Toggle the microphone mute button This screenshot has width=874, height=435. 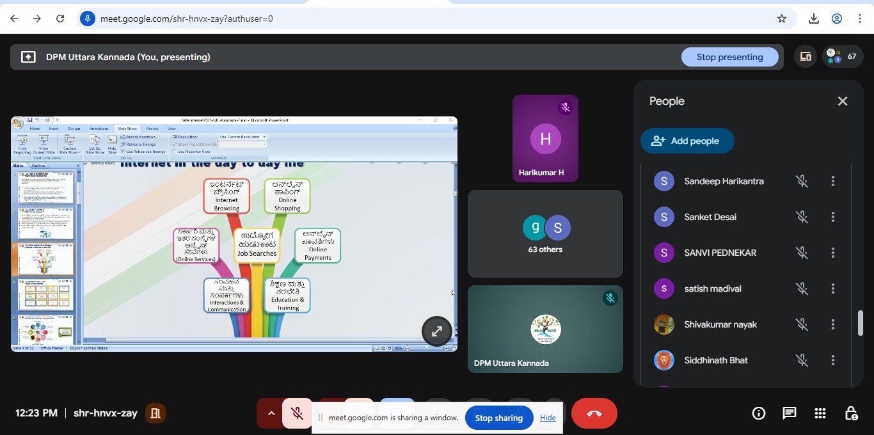[x=297, y=413]
